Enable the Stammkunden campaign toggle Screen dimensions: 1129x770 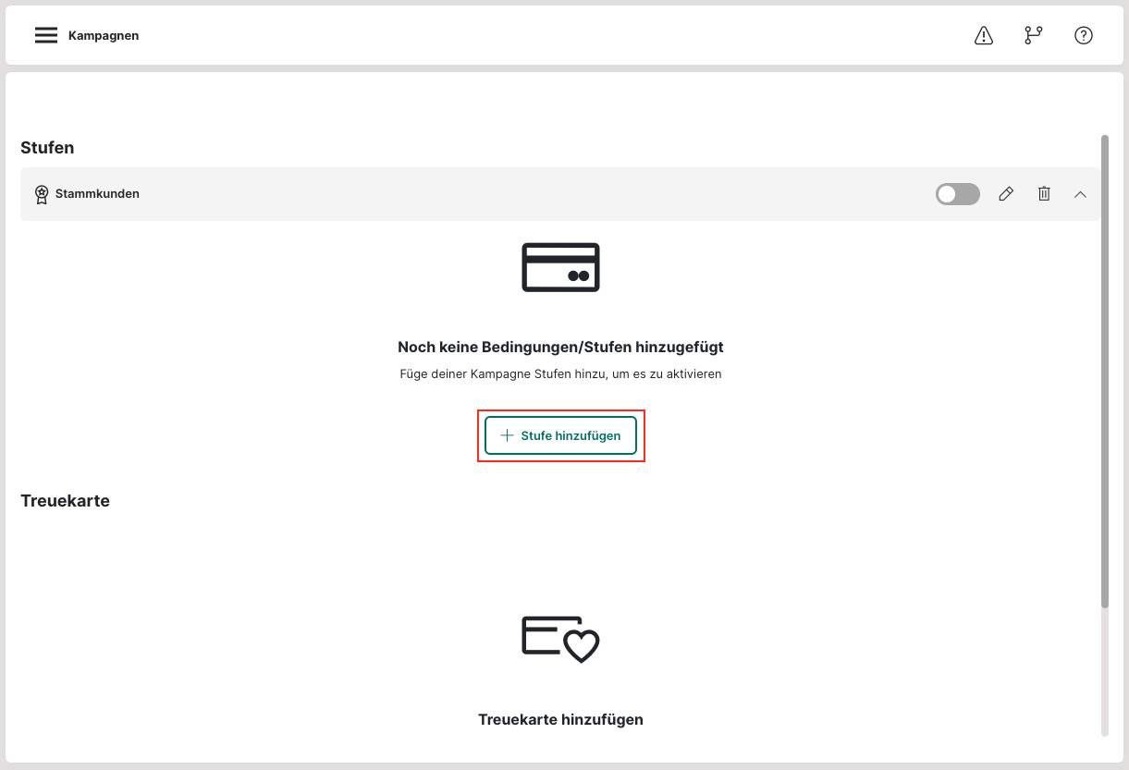[x=957, y=194]
